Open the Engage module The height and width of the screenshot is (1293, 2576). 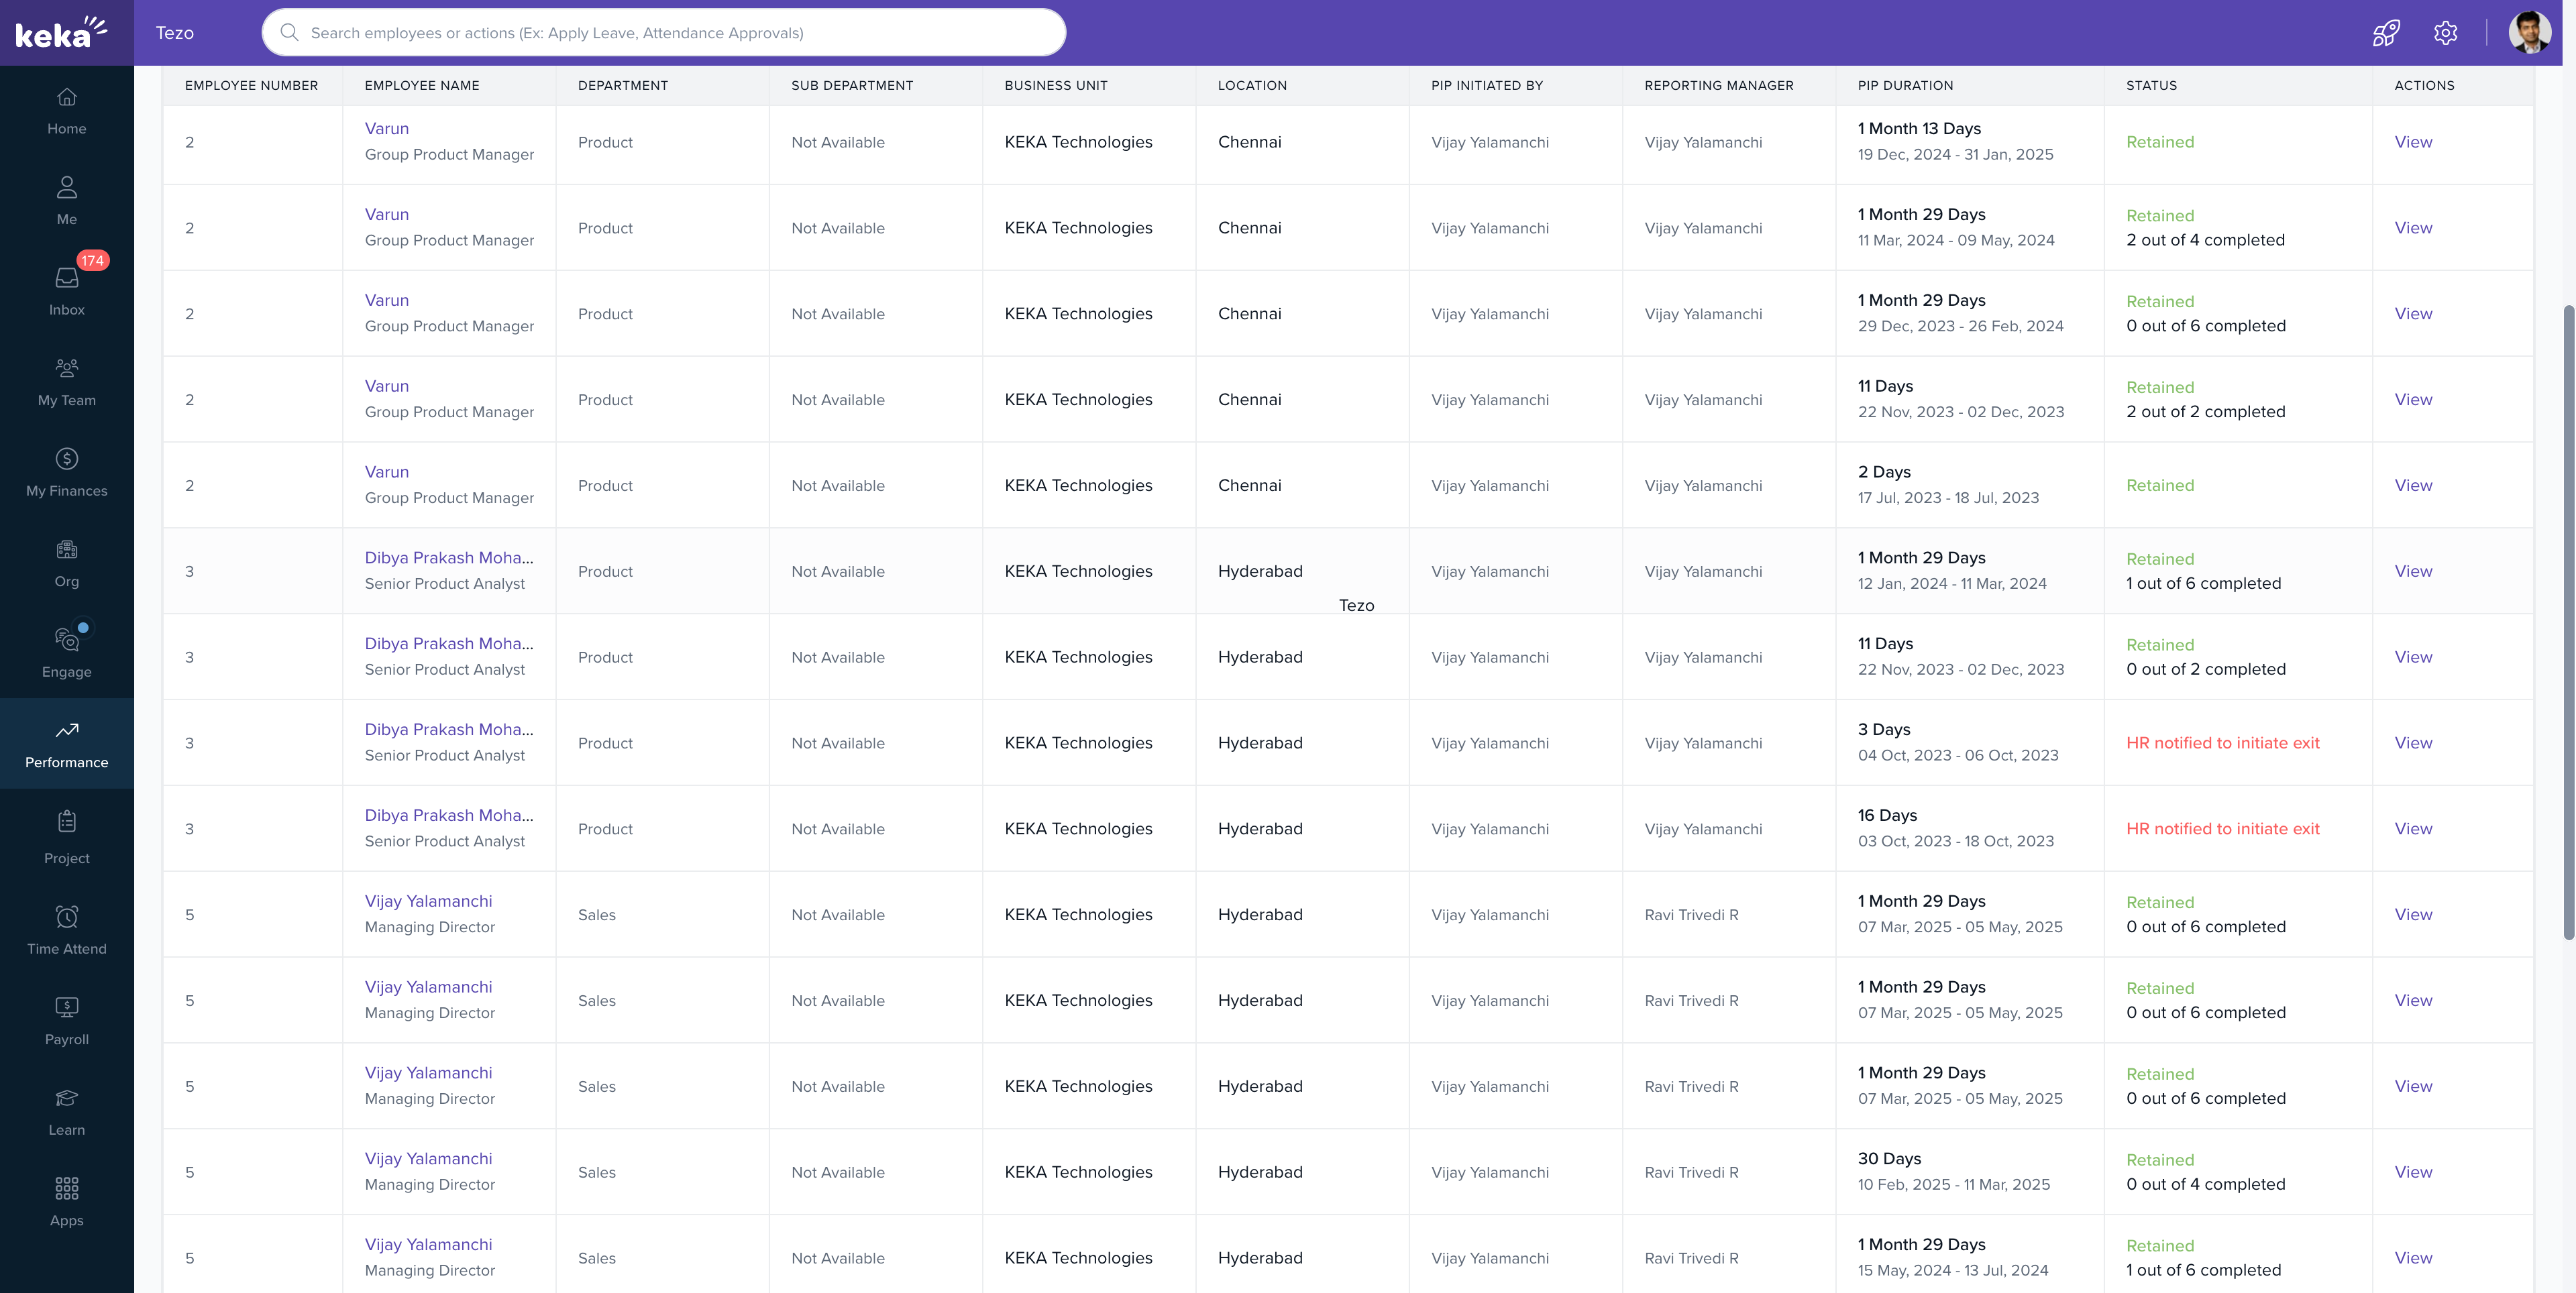[66, 653]
